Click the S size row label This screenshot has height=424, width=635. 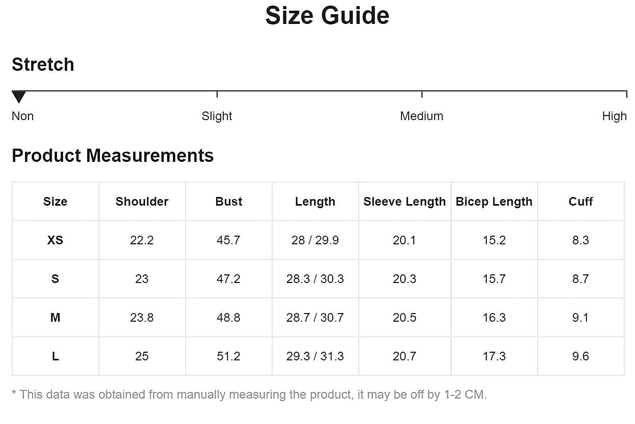(55, 279)
